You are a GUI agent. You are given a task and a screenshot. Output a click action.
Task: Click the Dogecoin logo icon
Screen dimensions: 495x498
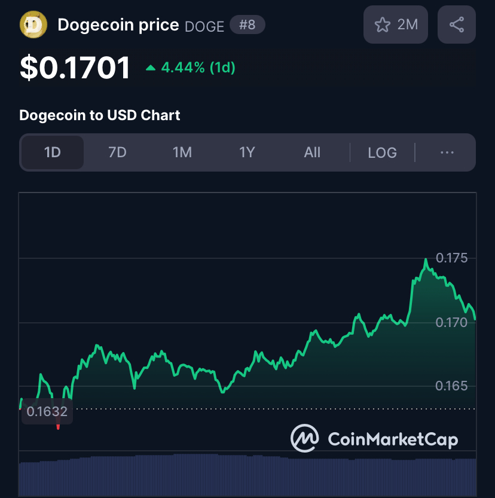[33, 25]
